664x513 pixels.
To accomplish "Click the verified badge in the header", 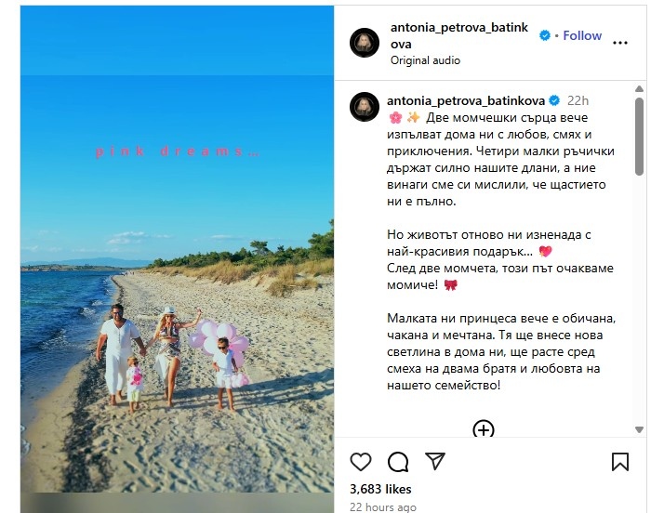I will point(545,35).
